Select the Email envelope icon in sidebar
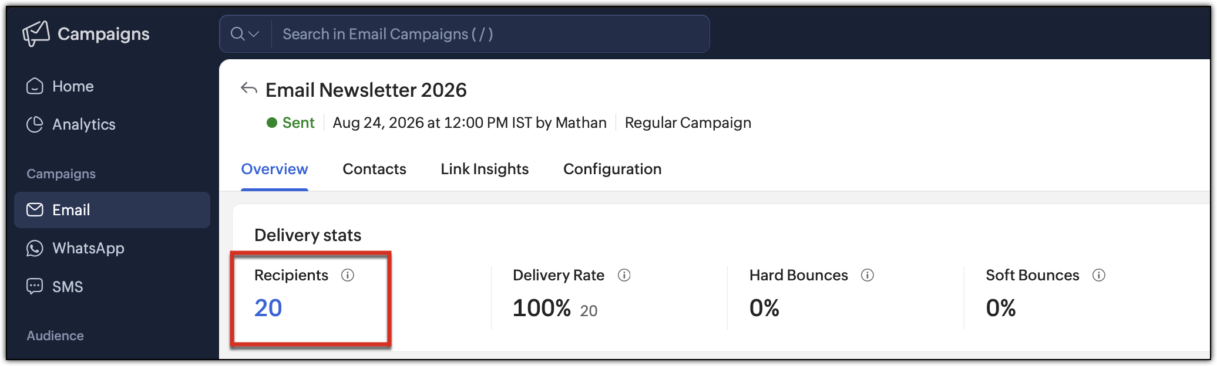The width and height of the screenshot is (1217, 366). pos(35,209)
